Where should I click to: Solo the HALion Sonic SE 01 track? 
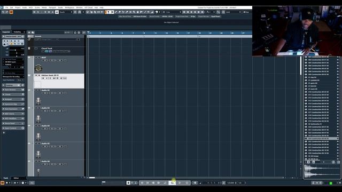39,75
